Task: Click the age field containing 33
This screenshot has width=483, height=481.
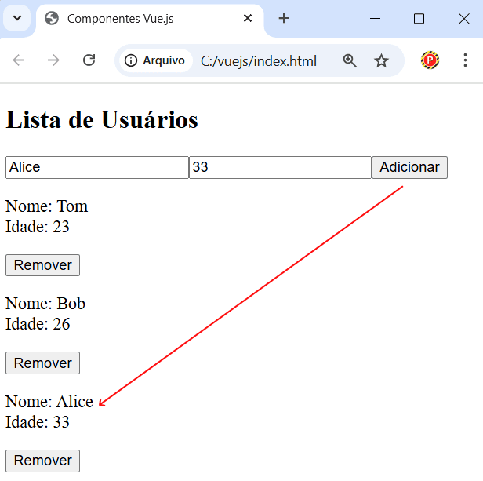Action: click(280, 167)
